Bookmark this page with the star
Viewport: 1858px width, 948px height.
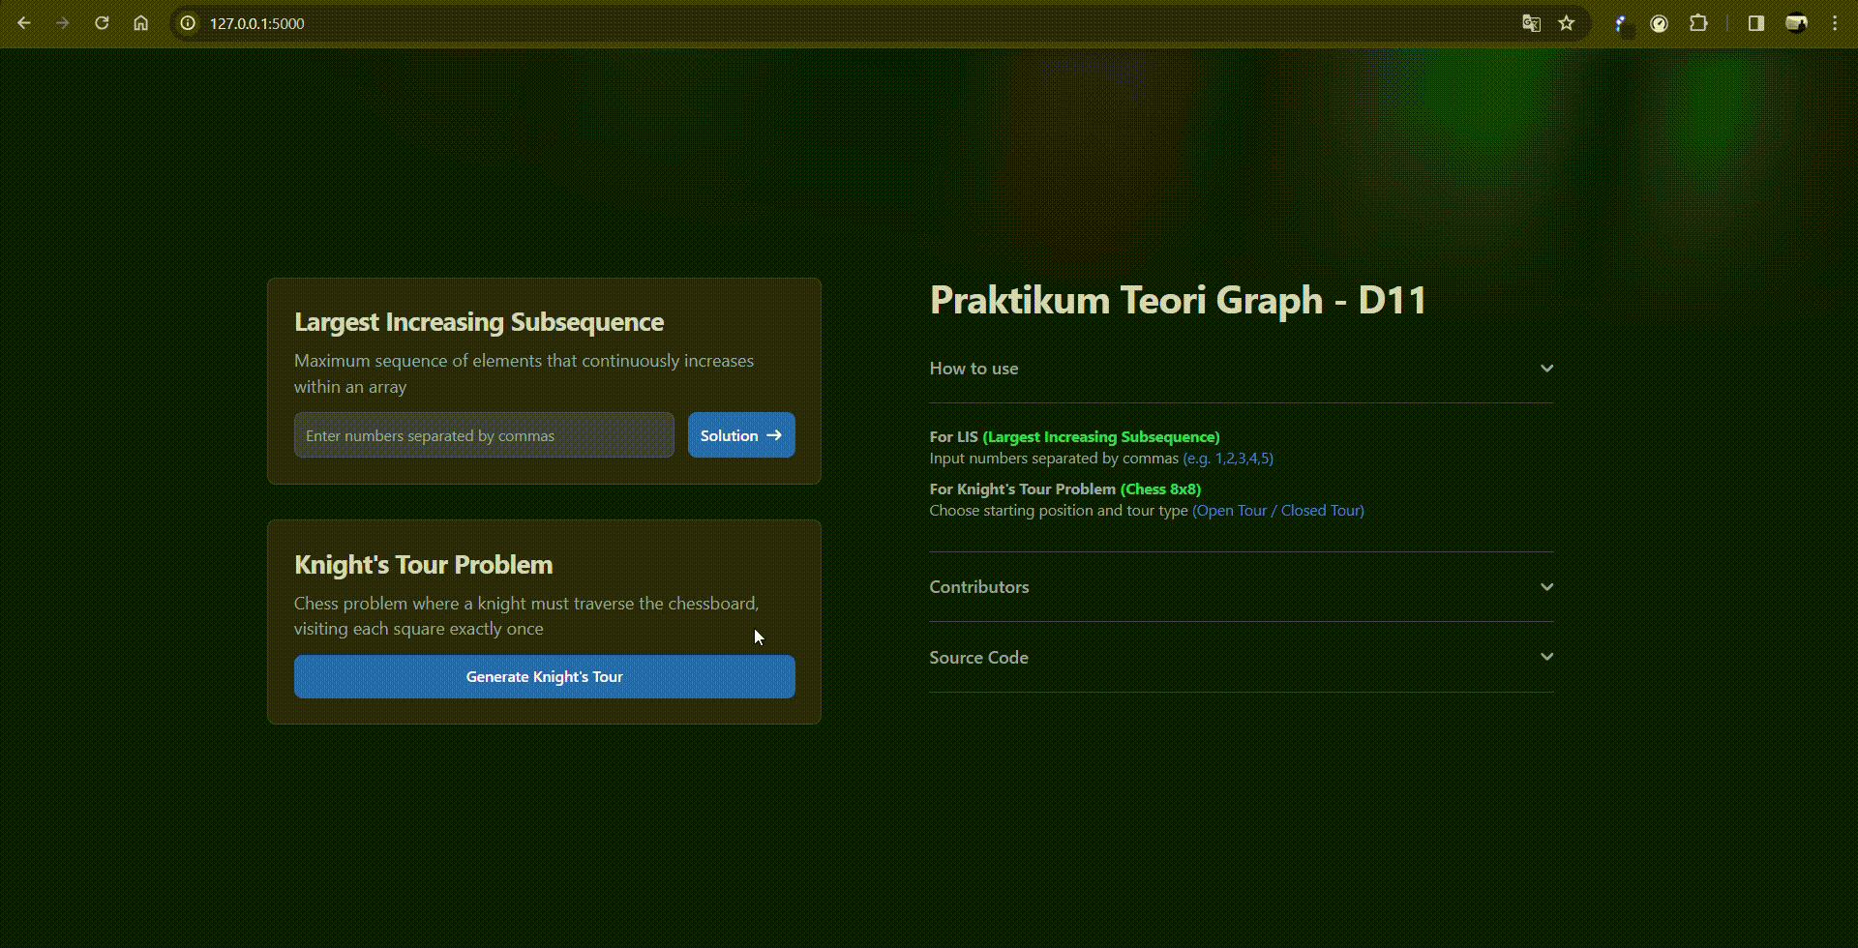(1567, 23)
